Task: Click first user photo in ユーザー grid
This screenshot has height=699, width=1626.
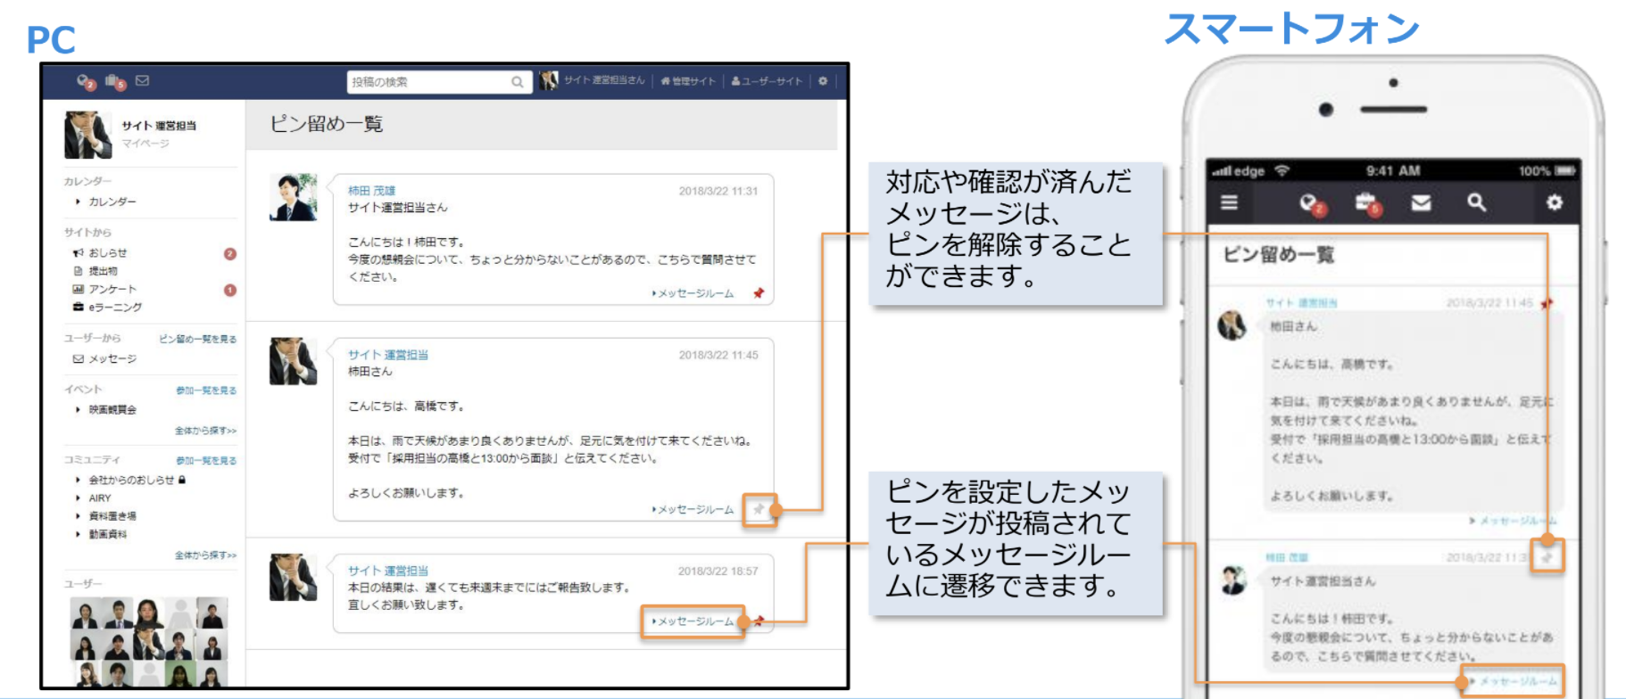Action: click(x=85, y=614)
